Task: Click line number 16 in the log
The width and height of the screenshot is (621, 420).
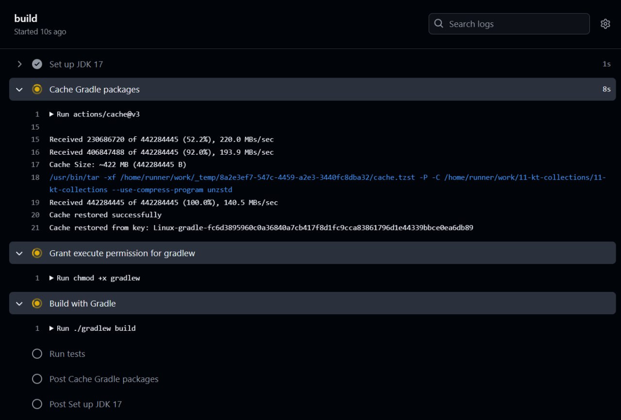Action: click(35, 152)
